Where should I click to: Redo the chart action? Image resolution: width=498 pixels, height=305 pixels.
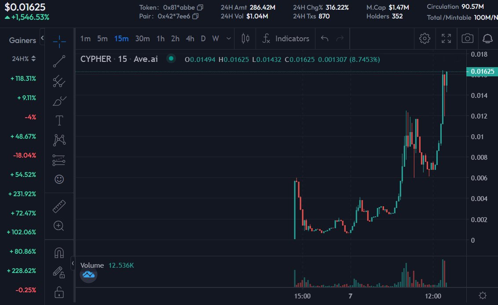(340, 39)
